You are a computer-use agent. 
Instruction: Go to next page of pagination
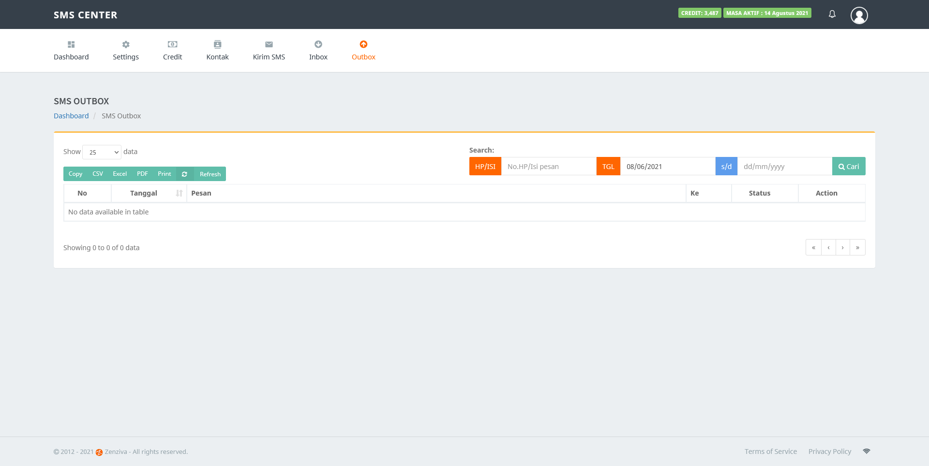coord(842,247)
